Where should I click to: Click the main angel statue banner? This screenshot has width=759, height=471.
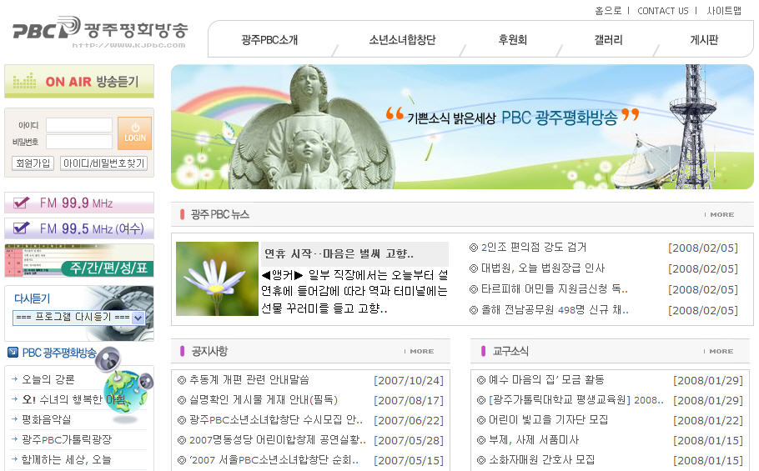coord(462,127)
